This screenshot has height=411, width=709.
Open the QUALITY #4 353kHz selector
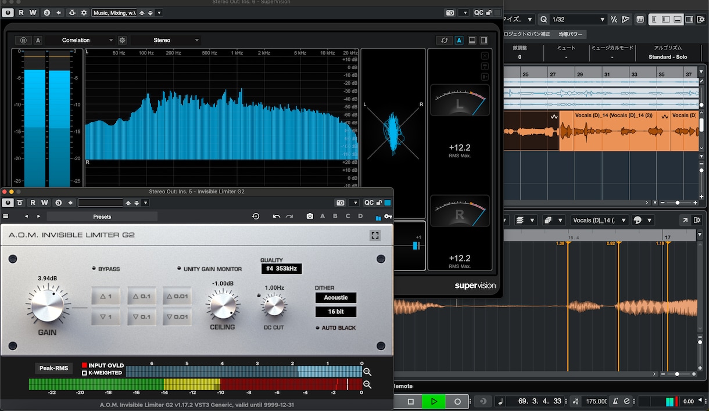pos(281,269)
